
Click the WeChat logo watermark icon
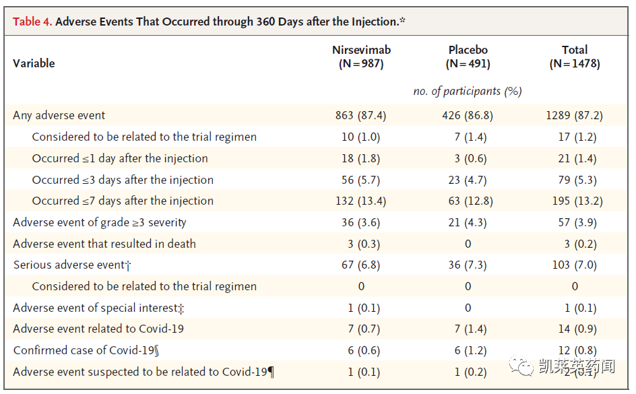[523, 366]
